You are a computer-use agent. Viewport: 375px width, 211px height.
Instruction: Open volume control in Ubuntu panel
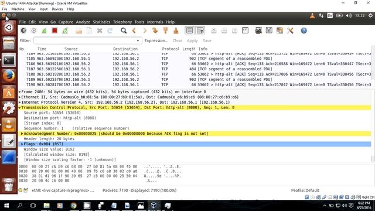pyautogui.click(x=349, y=16)
